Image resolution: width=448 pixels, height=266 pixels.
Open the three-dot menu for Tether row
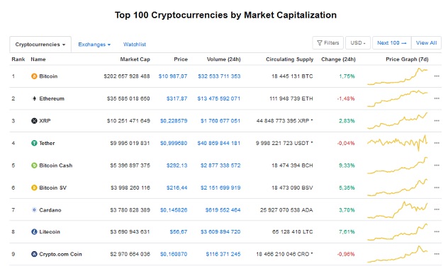pyautogui.click(x=437, y=143)
